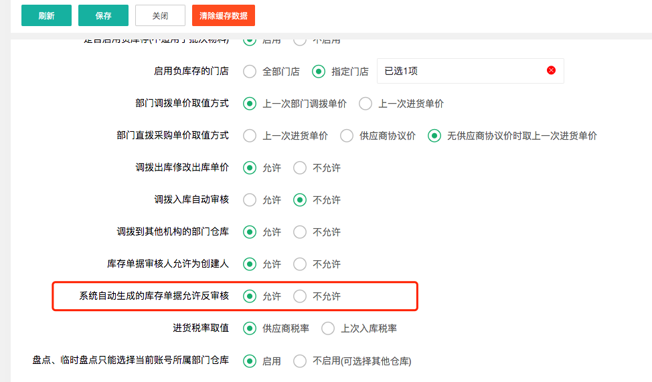Open the 已选1项 store selector field

tap(471, 71)
